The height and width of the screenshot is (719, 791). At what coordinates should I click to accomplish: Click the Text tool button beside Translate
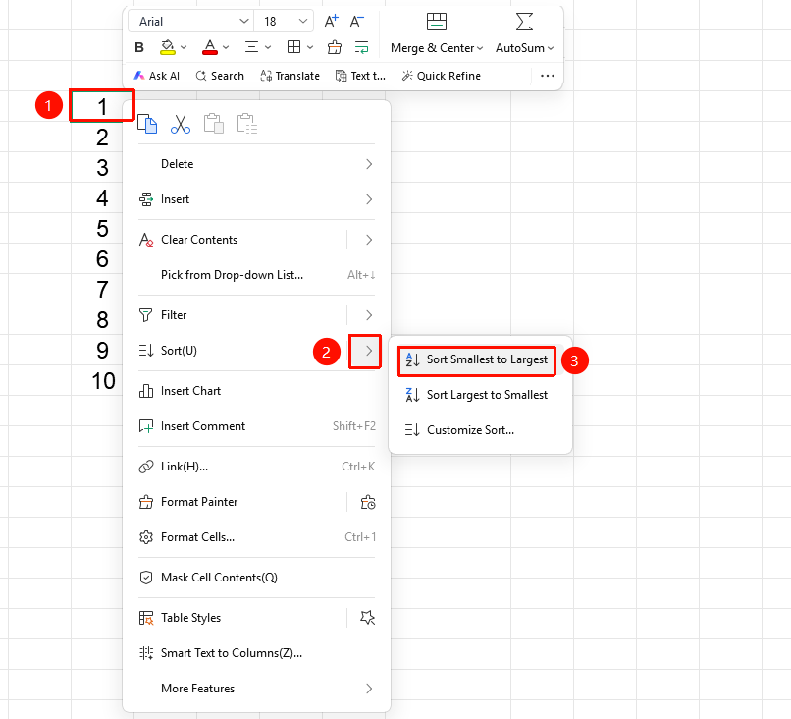pos(361,76)
